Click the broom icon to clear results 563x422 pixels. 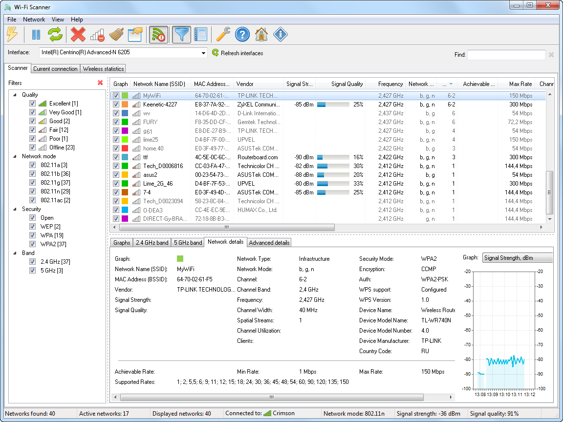(117, 34)
